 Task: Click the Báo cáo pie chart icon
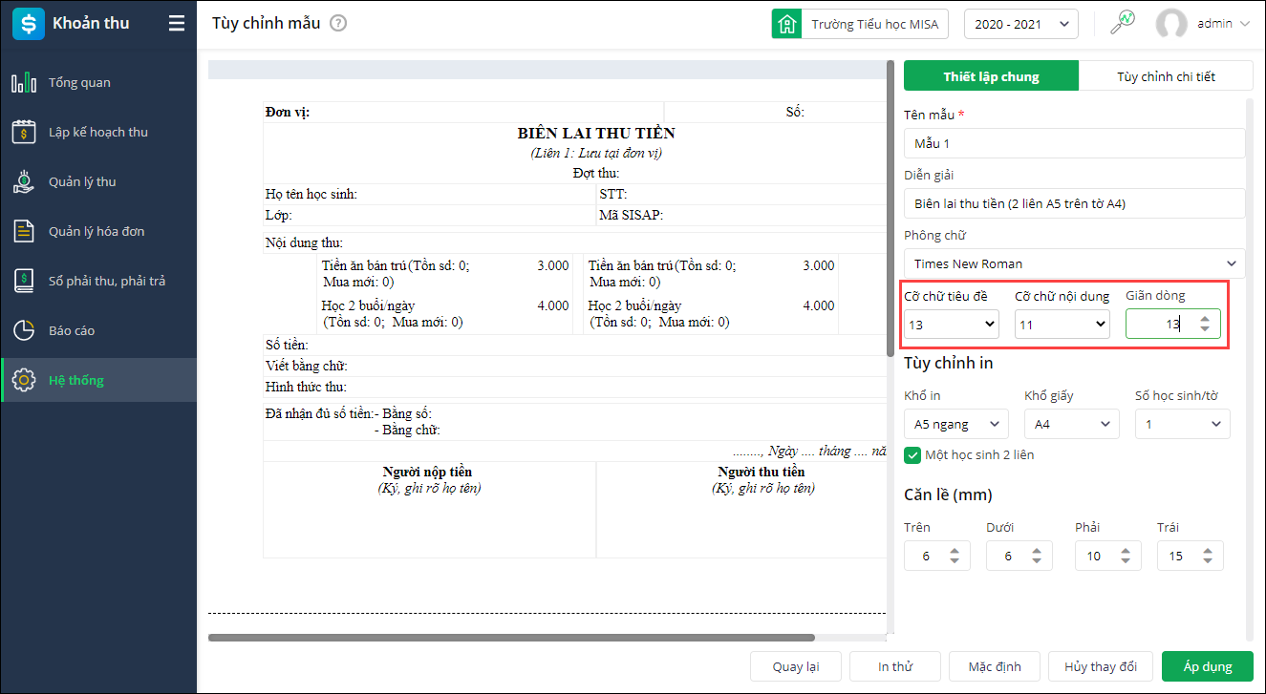coord(24,331)
